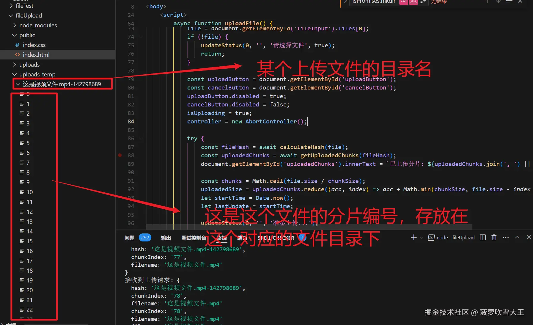Enable regex mode in the find widget
This screenshot has width=533, height=325.
pos(423,2)
